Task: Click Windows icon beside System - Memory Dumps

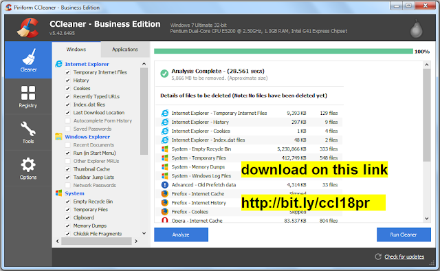Action: (165, 167)
